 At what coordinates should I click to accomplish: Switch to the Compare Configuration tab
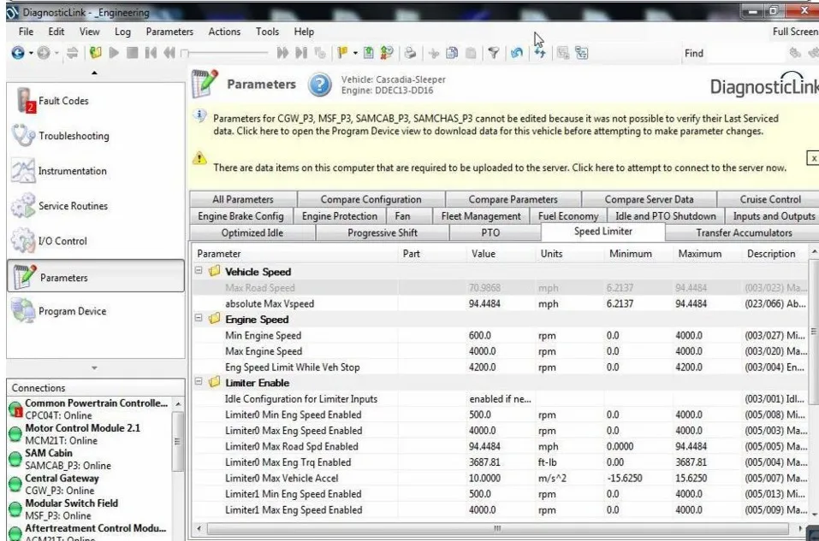coord(371,199)
